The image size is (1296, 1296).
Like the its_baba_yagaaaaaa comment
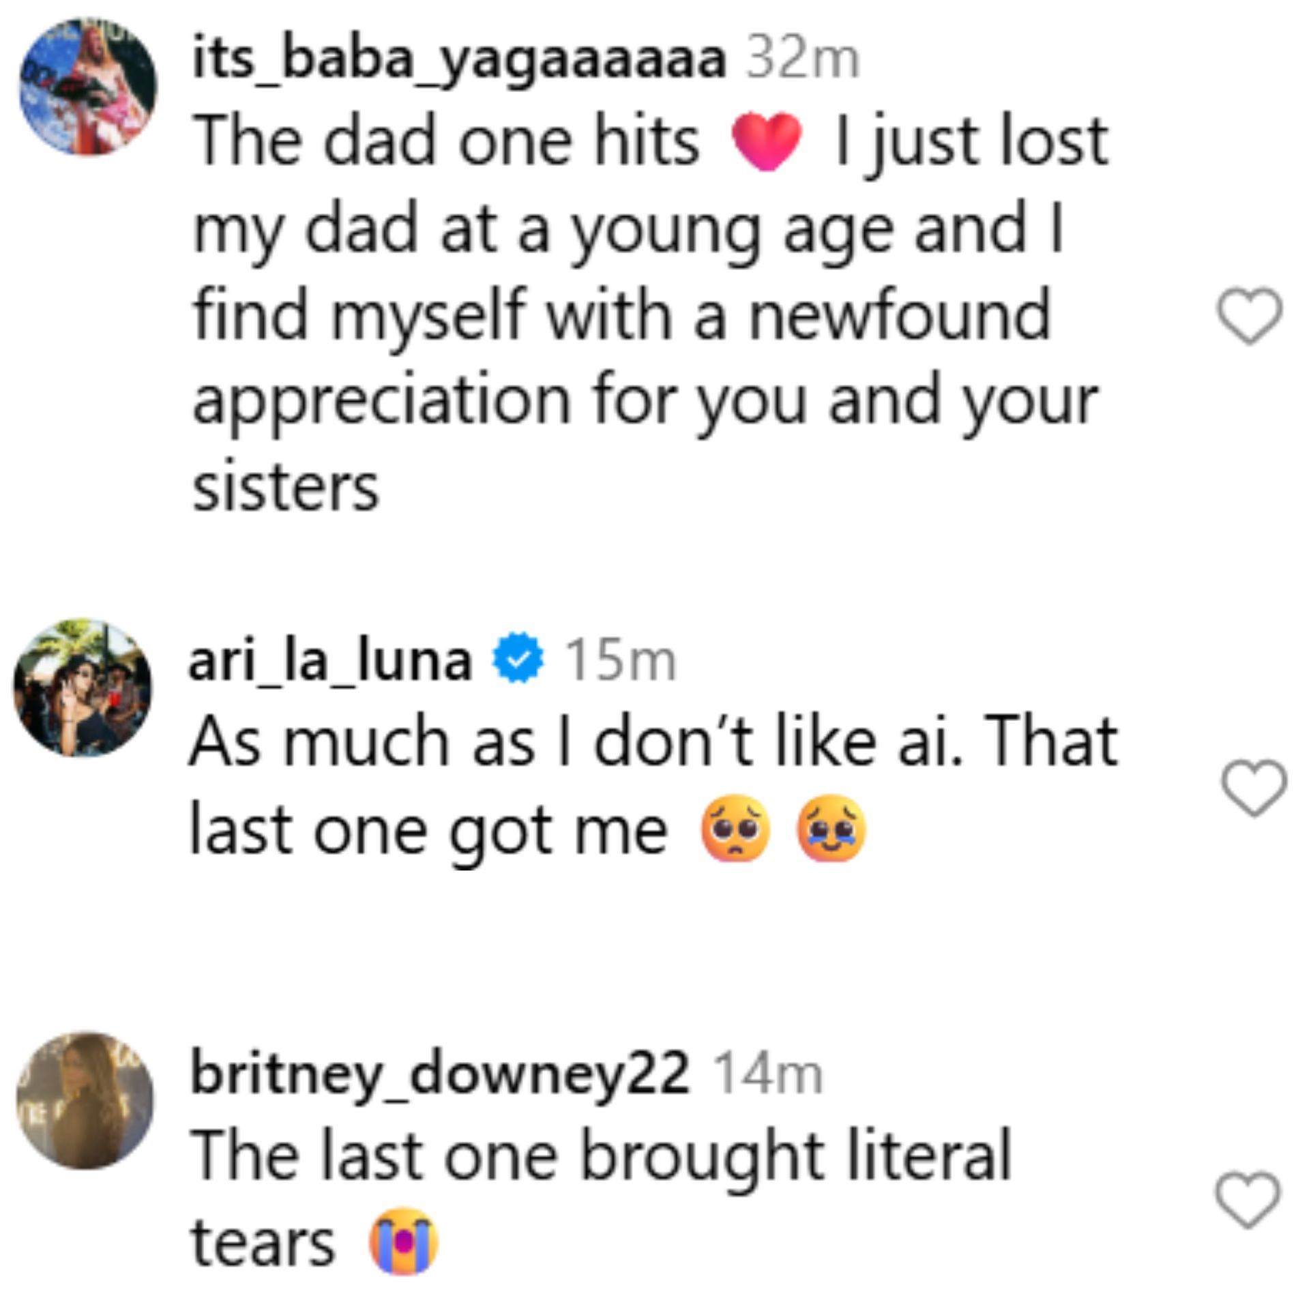pyautogui.click(x=1249, y=315)
